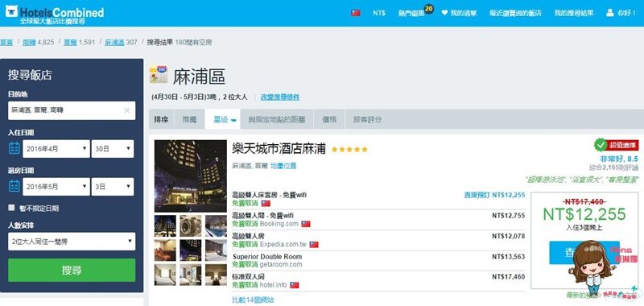Open check-in day dropdown 30日

click(x=113, y=149)
